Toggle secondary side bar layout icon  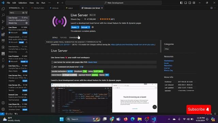(190, 3)
